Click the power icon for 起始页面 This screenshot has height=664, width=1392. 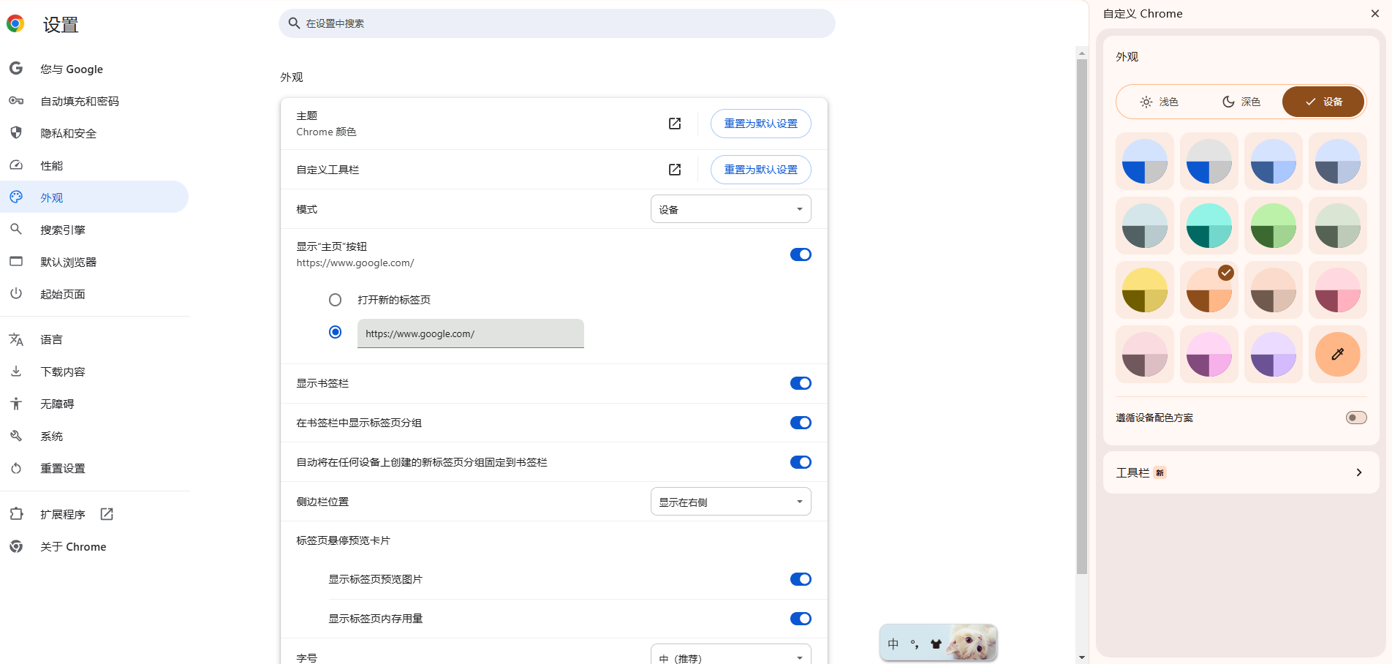[16, 294]
